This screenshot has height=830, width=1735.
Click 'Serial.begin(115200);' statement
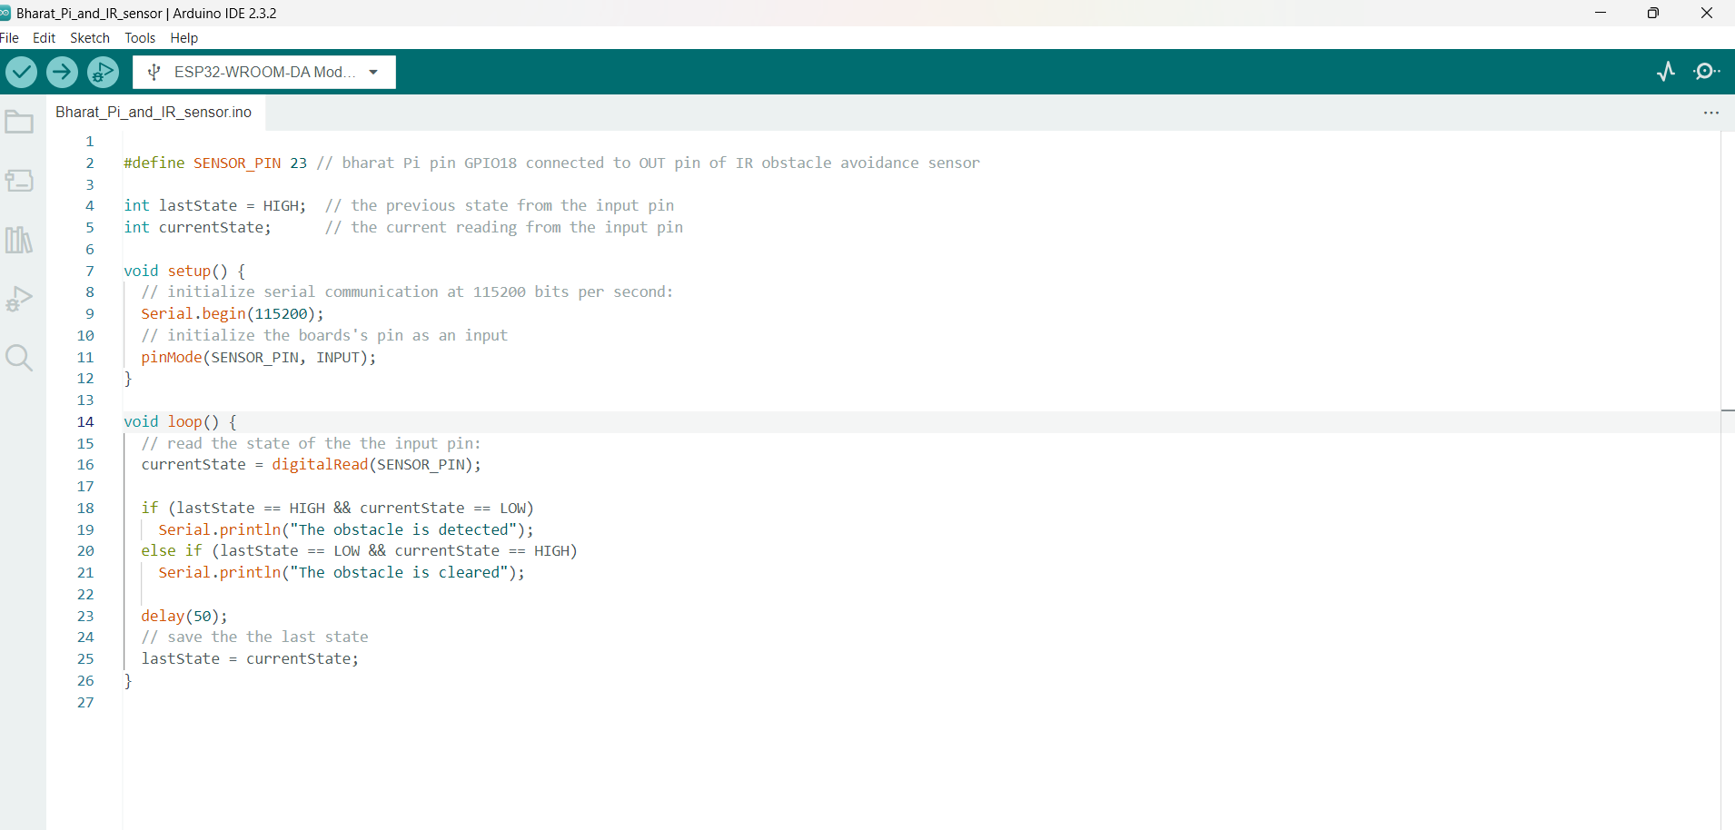pos(233,314)
